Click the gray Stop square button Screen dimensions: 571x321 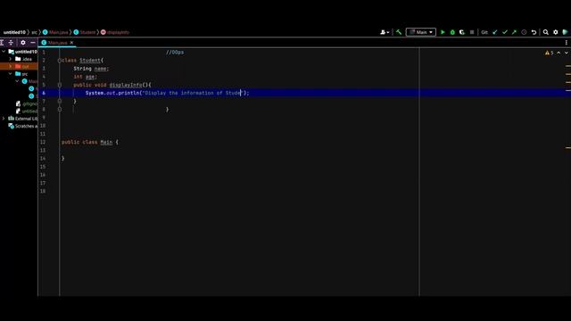[x=472, y=32]
